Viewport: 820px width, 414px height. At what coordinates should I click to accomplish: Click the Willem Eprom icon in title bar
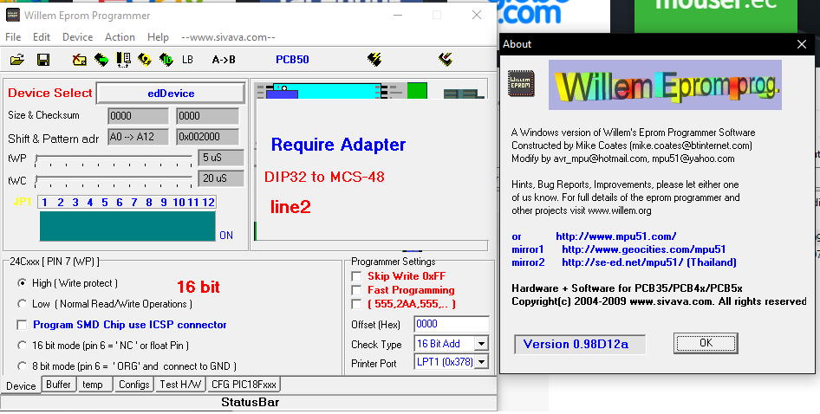pos(12,16)
